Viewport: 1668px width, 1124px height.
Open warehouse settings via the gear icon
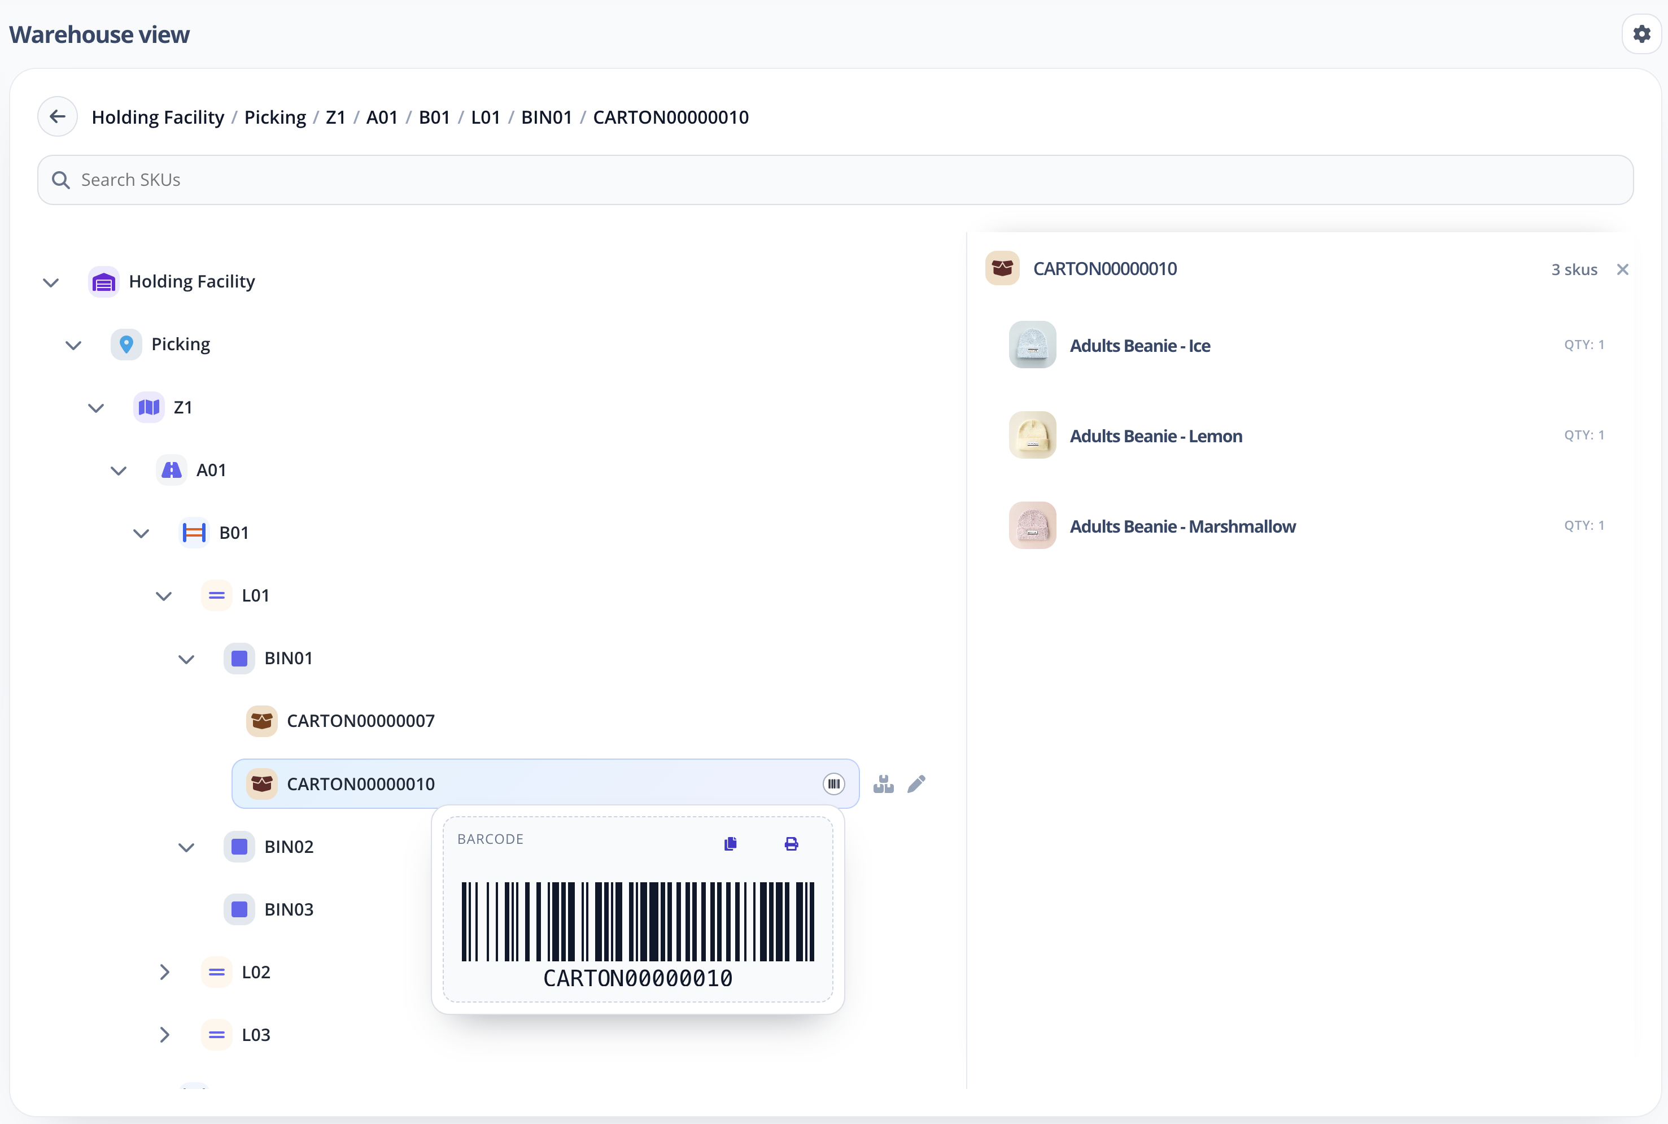coord(1641,33)
